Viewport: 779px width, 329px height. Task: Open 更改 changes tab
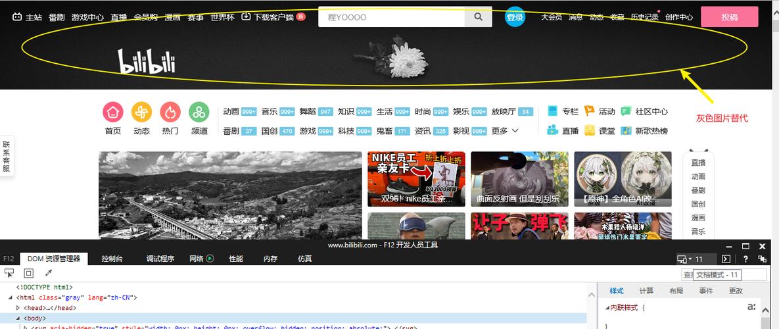click(x=736, y=291)
